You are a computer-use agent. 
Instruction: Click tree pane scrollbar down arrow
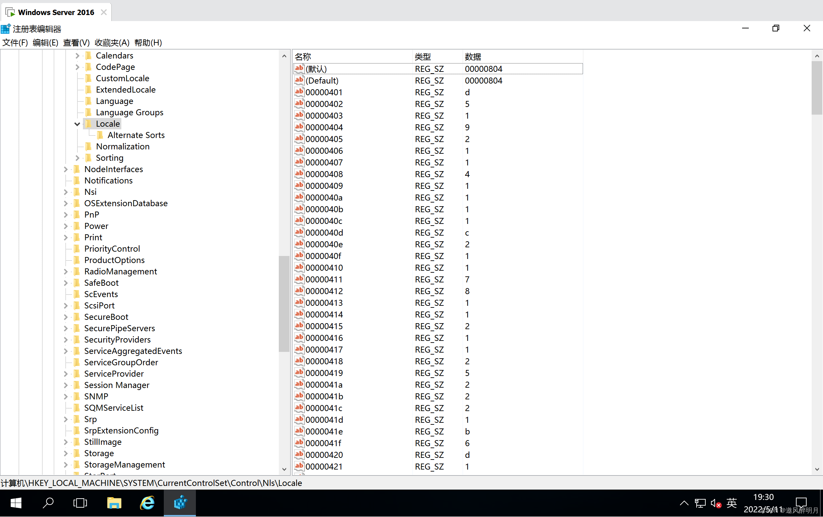tap(284, 469)
